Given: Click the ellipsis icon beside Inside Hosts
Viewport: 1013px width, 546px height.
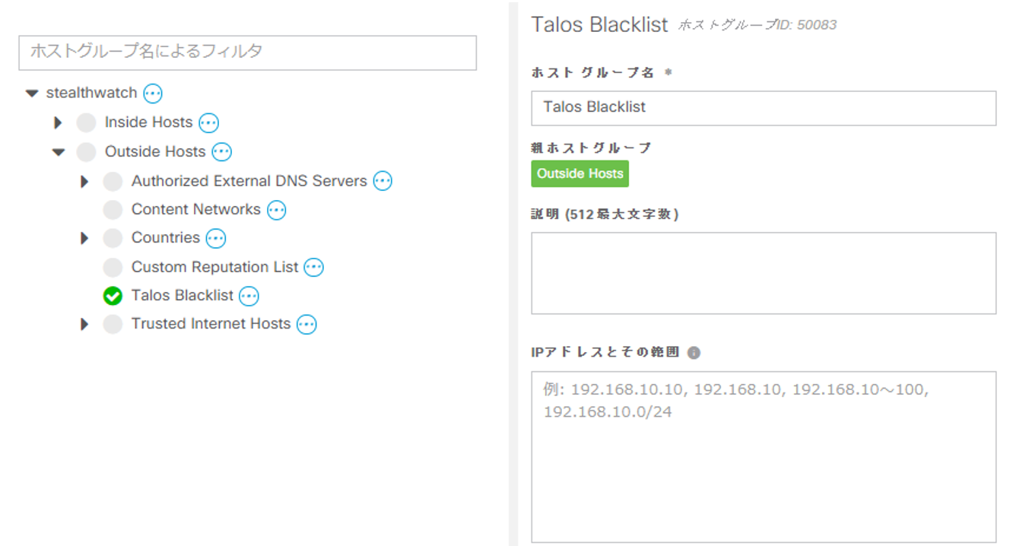Looking at the screenshot, I should pos(208,122).
